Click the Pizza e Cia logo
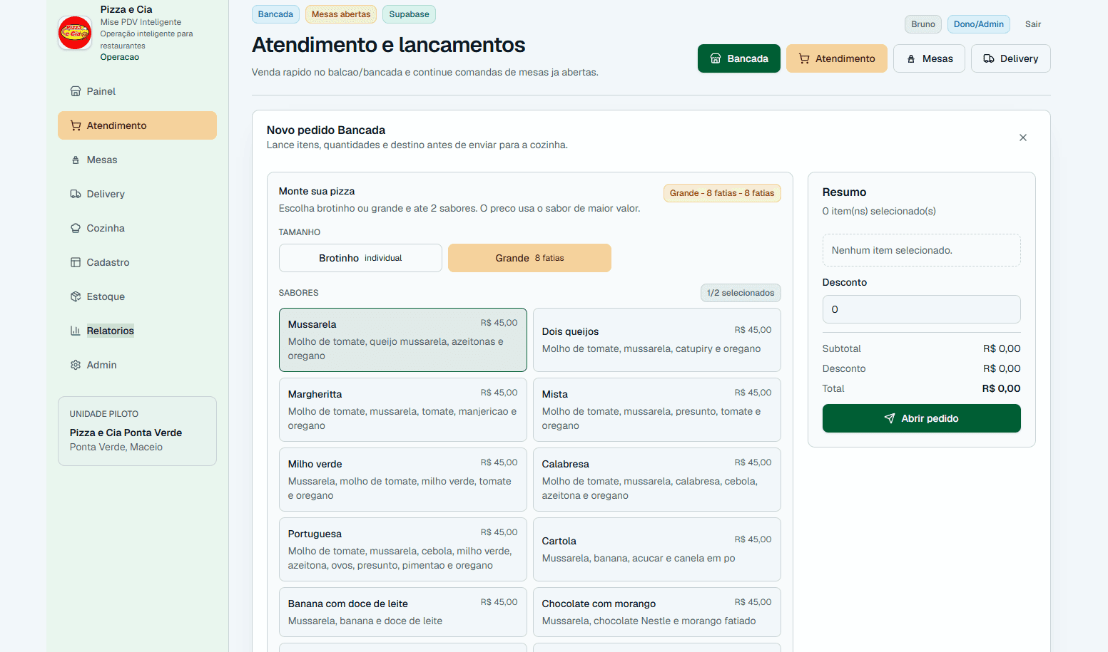This screenshot has height=652, width=1108. (75, 33)
